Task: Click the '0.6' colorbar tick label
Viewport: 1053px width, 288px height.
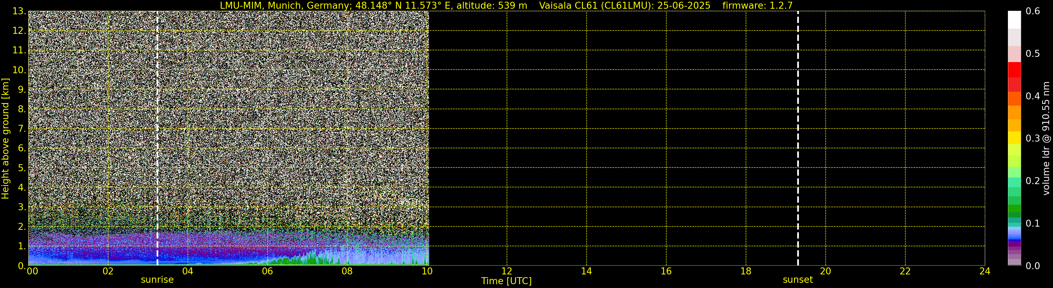Action: 1033,11
